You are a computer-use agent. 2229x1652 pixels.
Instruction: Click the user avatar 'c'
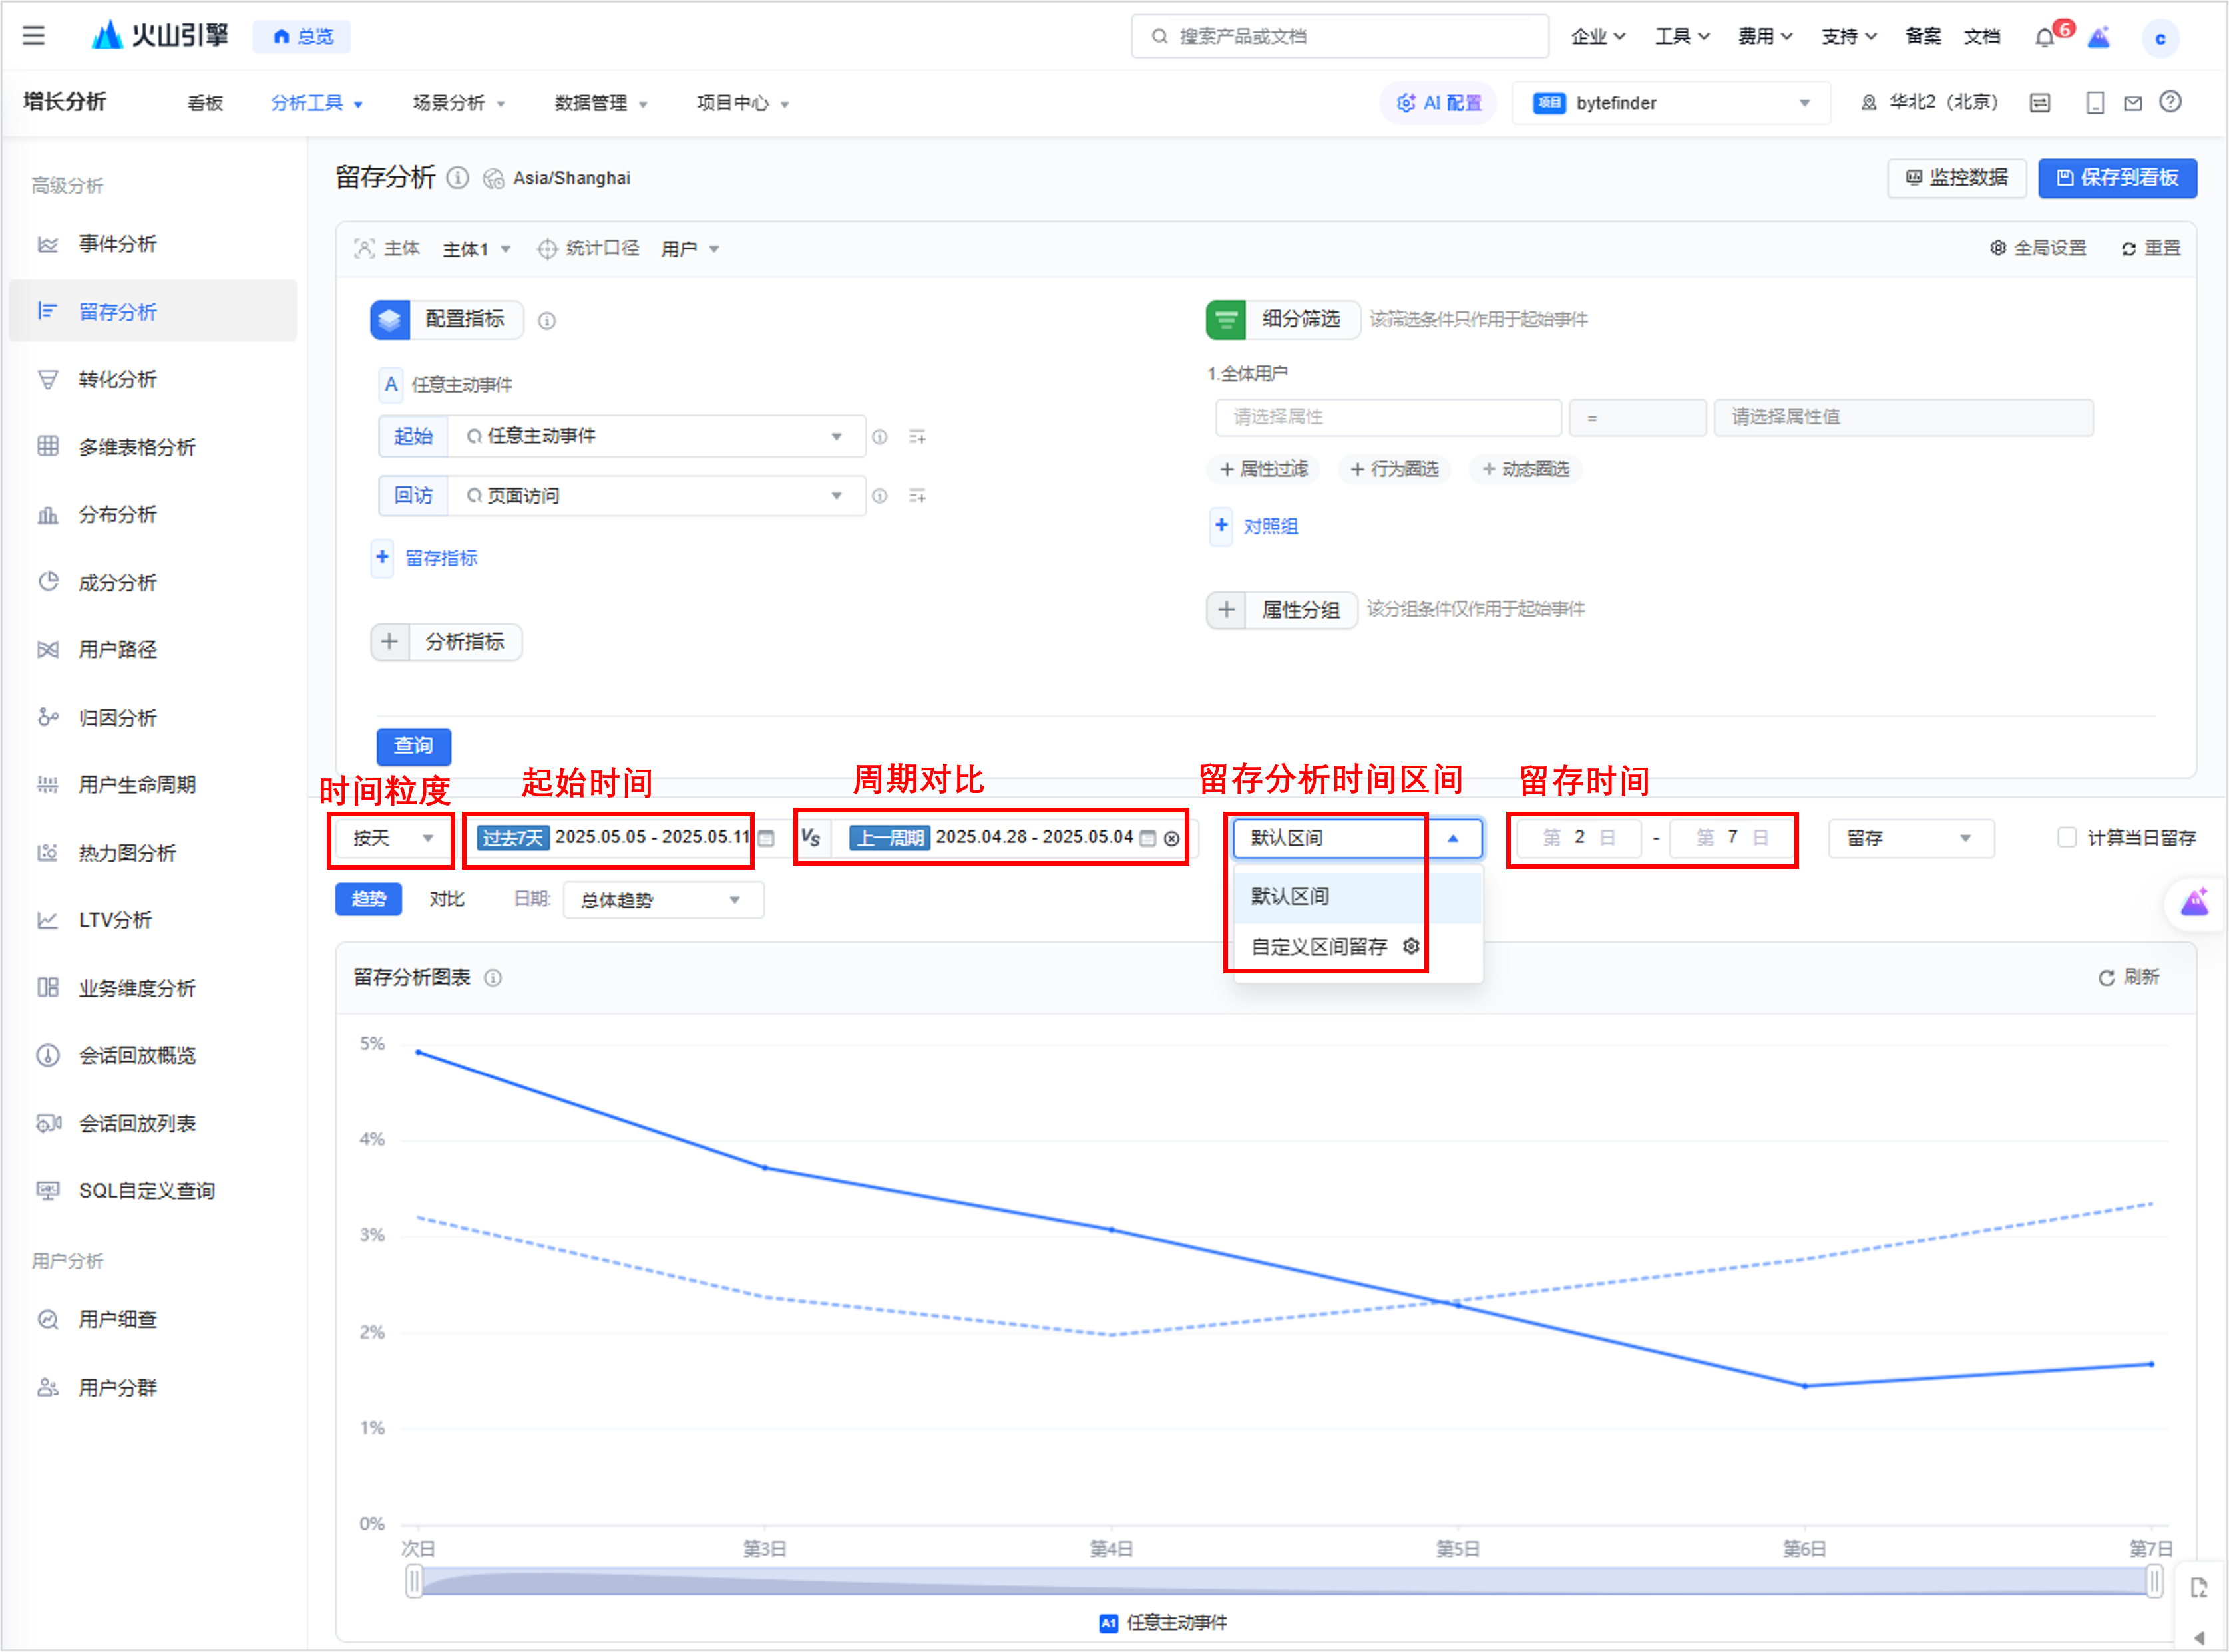tap(2160, 38)
